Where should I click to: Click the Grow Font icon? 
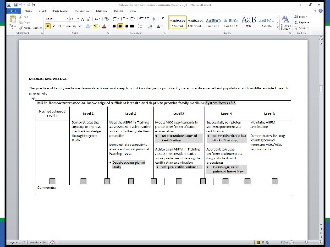[x=82, y=19]
